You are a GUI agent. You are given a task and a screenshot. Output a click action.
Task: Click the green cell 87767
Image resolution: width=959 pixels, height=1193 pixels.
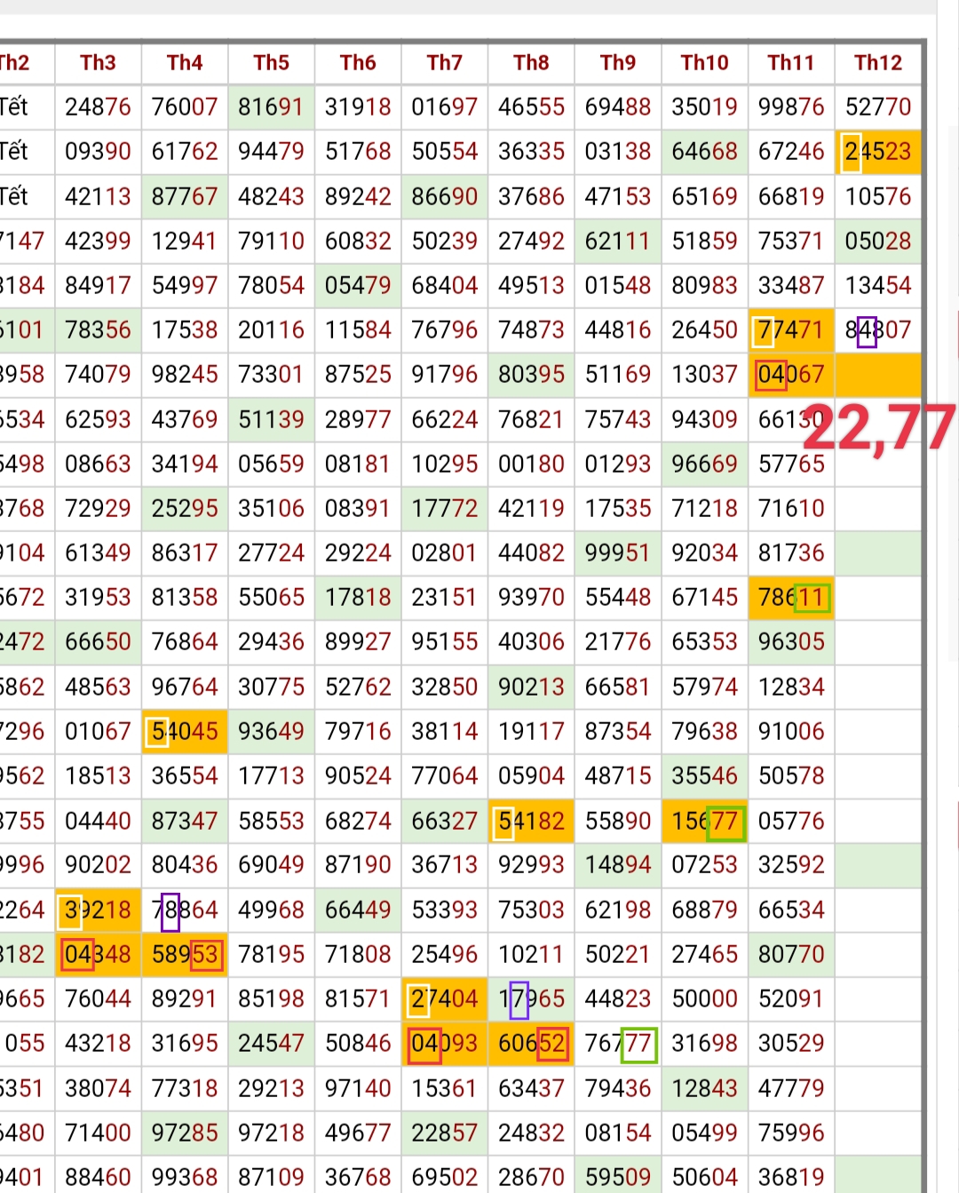tap(185, 195)
